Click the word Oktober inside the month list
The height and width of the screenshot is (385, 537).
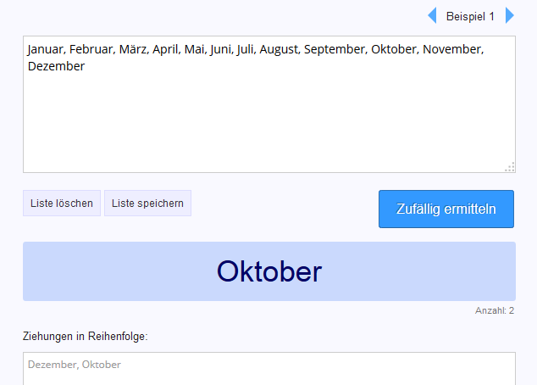393,50
